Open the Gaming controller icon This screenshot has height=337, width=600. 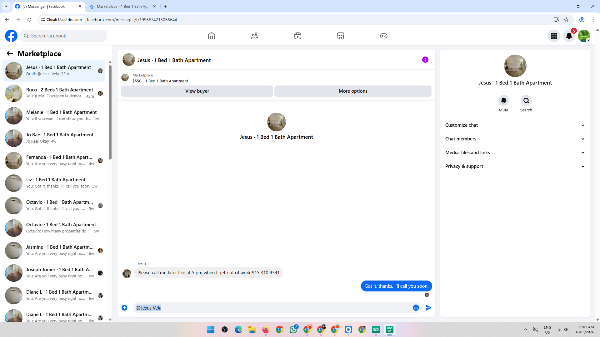tap(384, 36)
